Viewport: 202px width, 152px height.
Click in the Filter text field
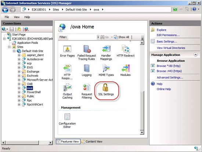tap(82, 37)
